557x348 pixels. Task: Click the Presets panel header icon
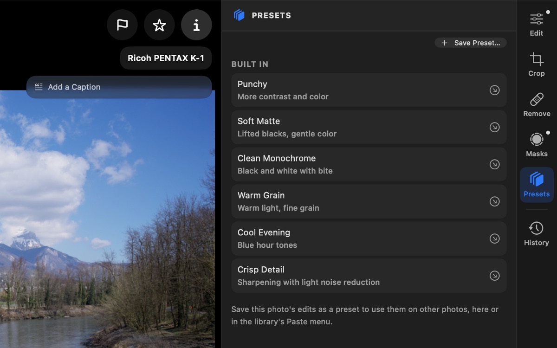click(239, 15)
